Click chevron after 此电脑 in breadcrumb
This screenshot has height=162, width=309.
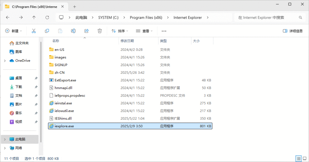(93, 17)
